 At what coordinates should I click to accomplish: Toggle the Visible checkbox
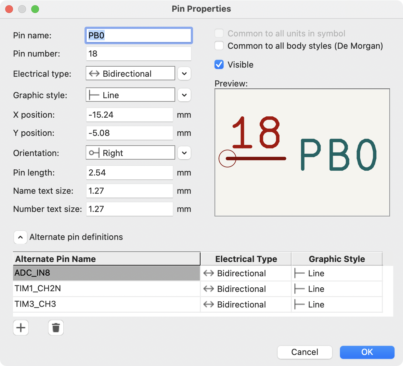tap(219, 65)
